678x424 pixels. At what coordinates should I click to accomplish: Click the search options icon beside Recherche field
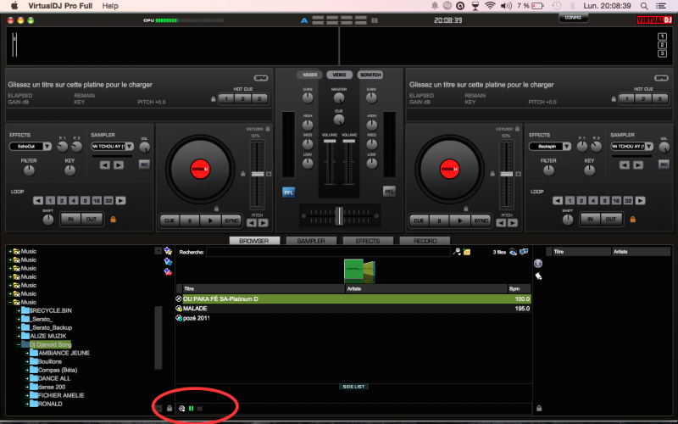pyautogui.click(x=457, y=252)
